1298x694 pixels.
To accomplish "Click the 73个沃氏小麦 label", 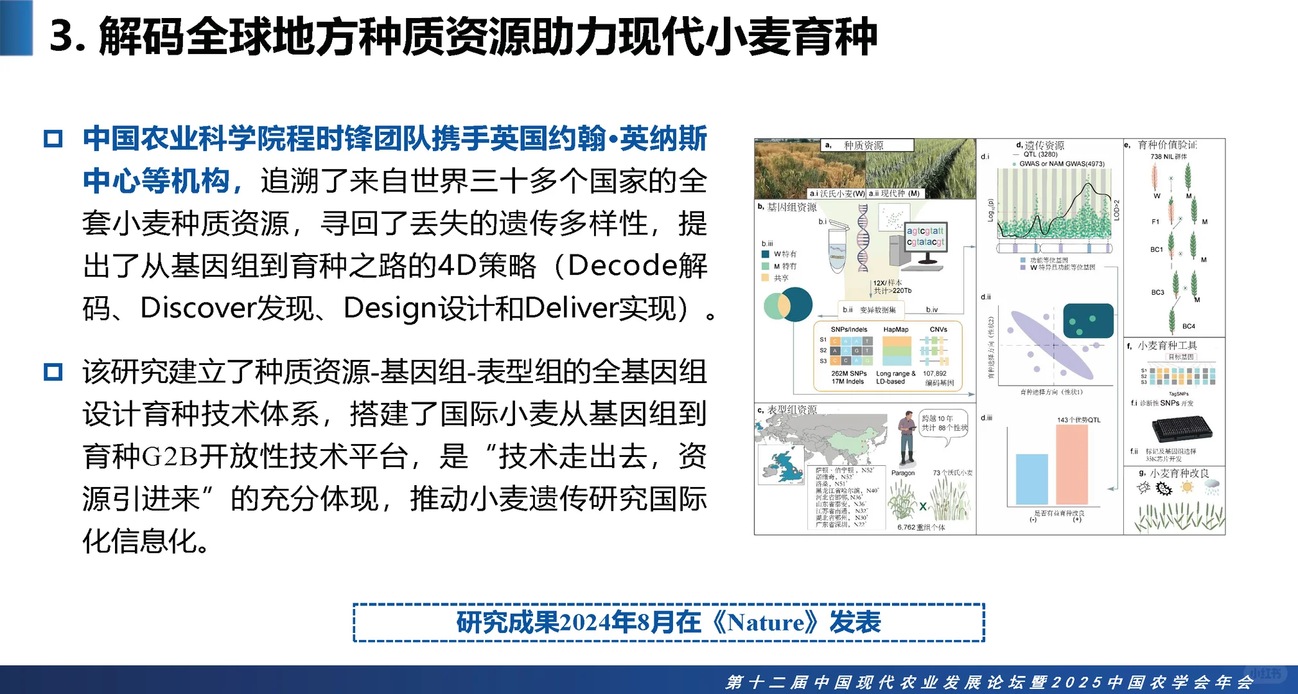I will 952,472.
